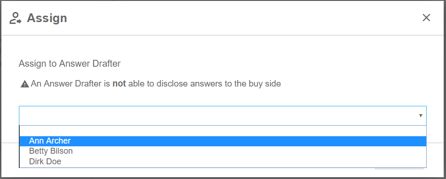Collapse the list using the dropdown arrow

pyautogui.click(x=421, y=115)
